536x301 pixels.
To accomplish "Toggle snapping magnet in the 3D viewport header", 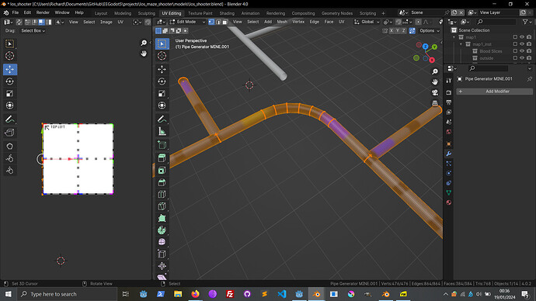I will pos(399,22).
